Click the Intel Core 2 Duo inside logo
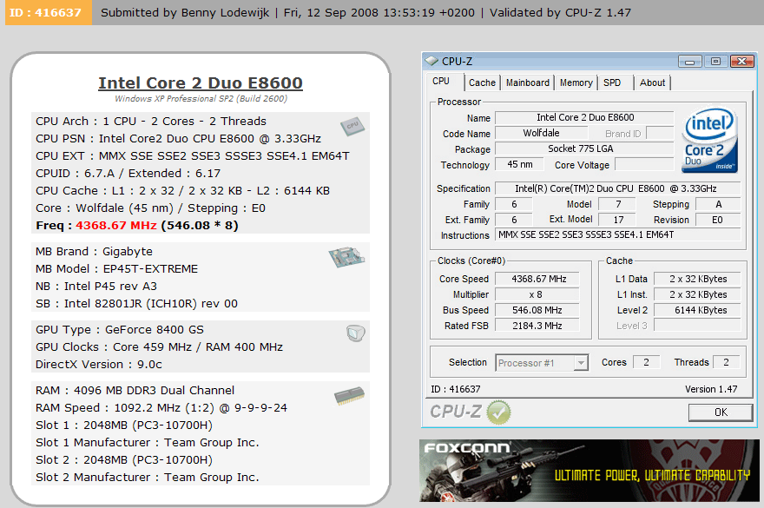Screen dimensions: 764x508 click(x=709, y=141)
